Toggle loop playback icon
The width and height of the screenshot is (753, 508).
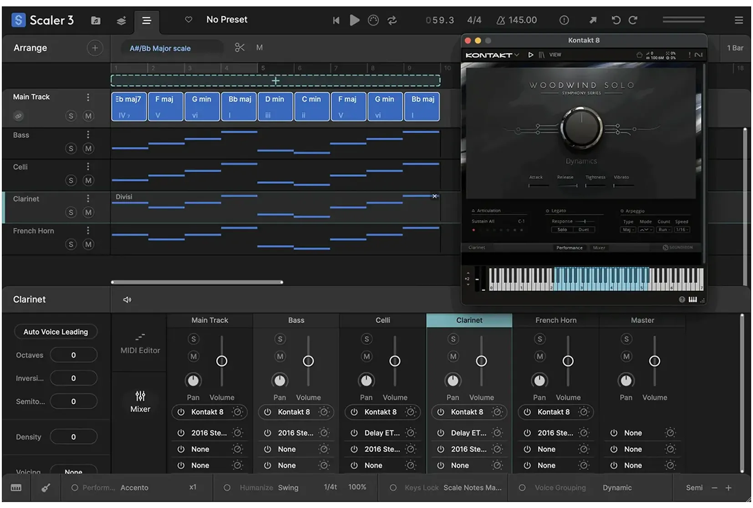[x=392, y=20]
